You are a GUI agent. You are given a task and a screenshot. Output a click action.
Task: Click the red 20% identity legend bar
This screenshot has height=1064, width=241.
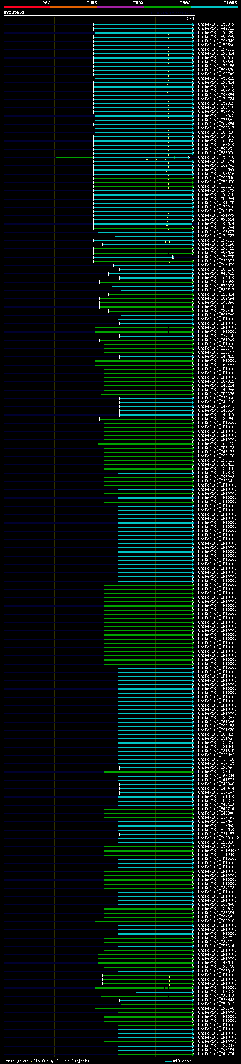(27, 7)
